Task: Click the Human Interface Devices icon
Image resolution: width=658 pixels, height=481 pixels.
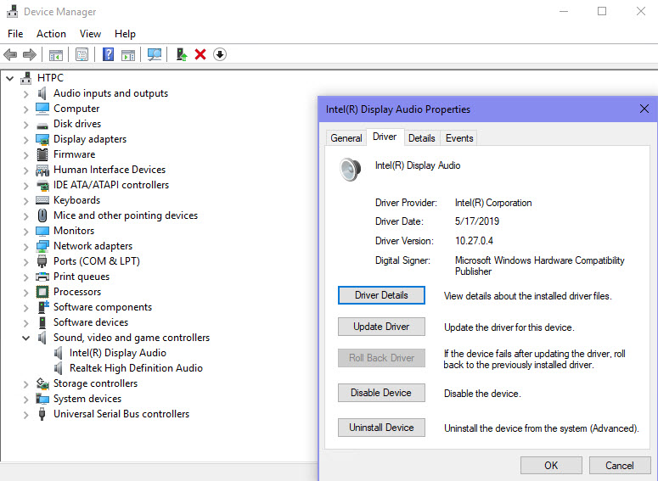Action: [42, 170]
